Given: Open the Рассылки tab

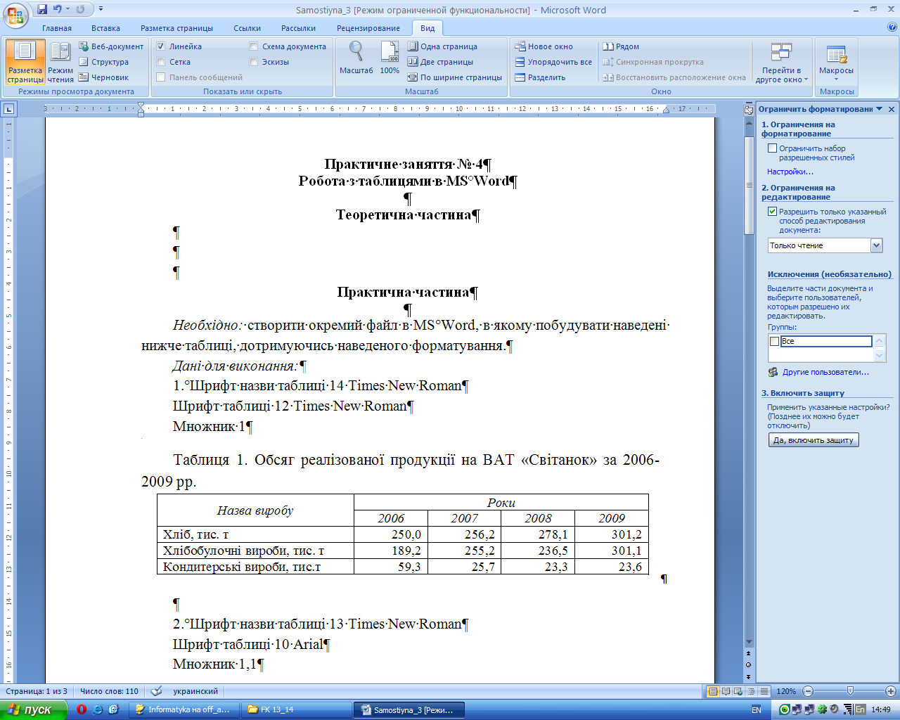Looking at the screenshot, I should click(x=299, y=28).
